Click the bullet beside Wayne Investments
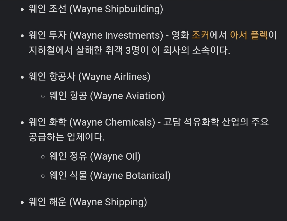 22,36
